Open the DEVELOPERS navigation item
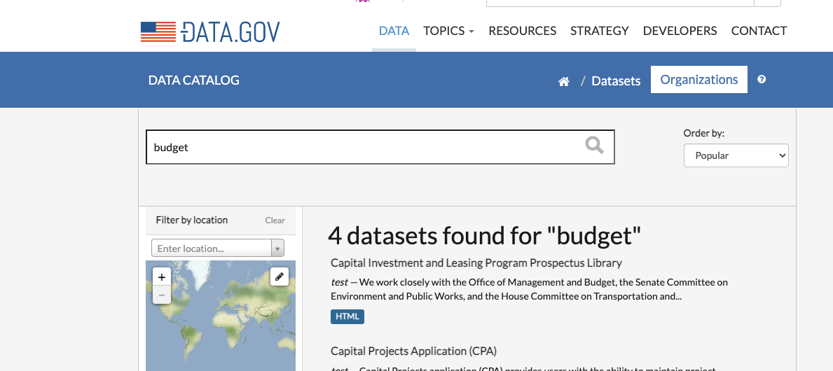This screenshot has width=833, height=371. point(680,31)
